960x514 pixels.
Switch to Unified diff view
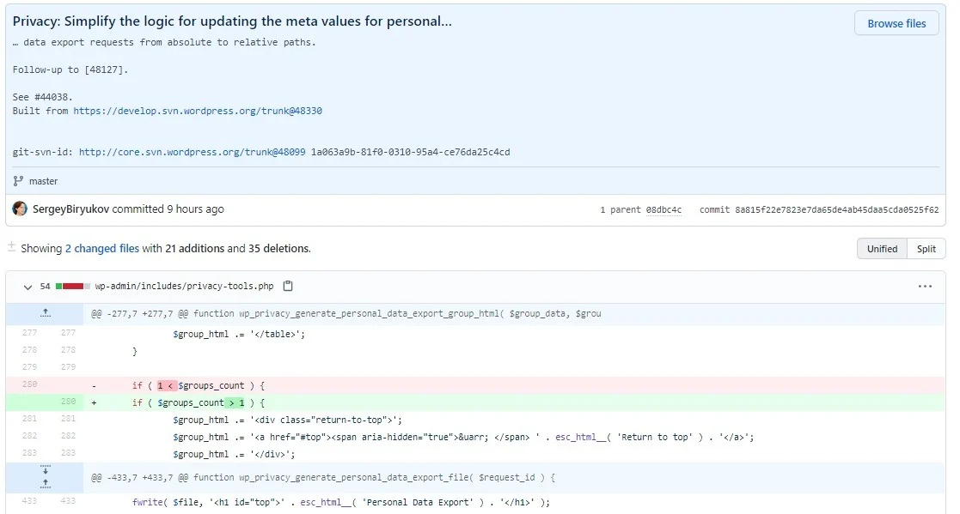883,249
